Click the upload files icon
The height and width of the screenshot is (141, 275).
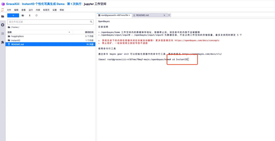(30, 15)
